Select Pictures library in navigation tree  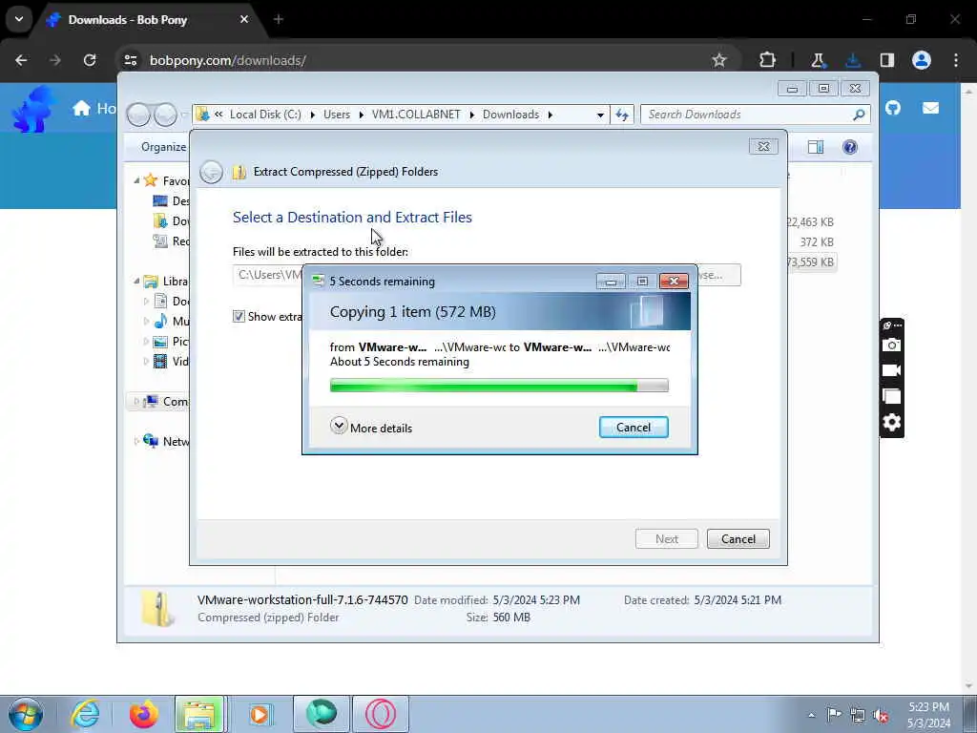[x=171, y=341]
